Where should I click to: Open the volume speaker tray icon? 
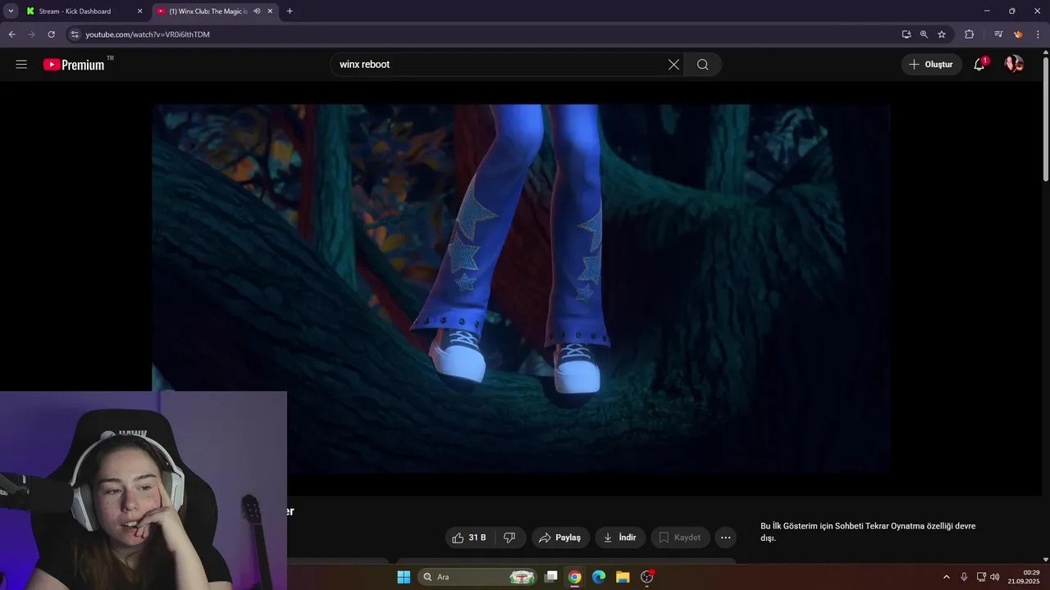click(995, 577)
